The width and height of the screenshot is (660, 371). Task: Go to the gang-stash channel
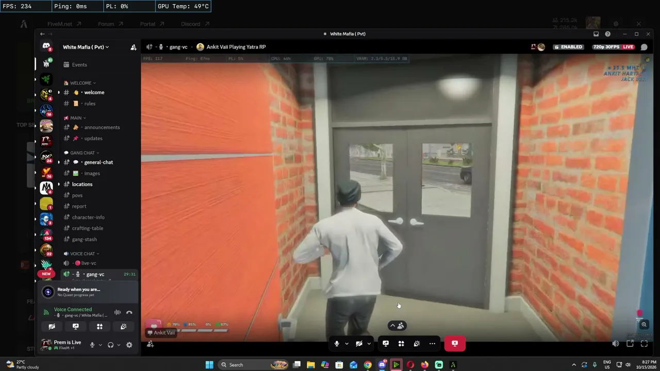(x=85, y=239)
